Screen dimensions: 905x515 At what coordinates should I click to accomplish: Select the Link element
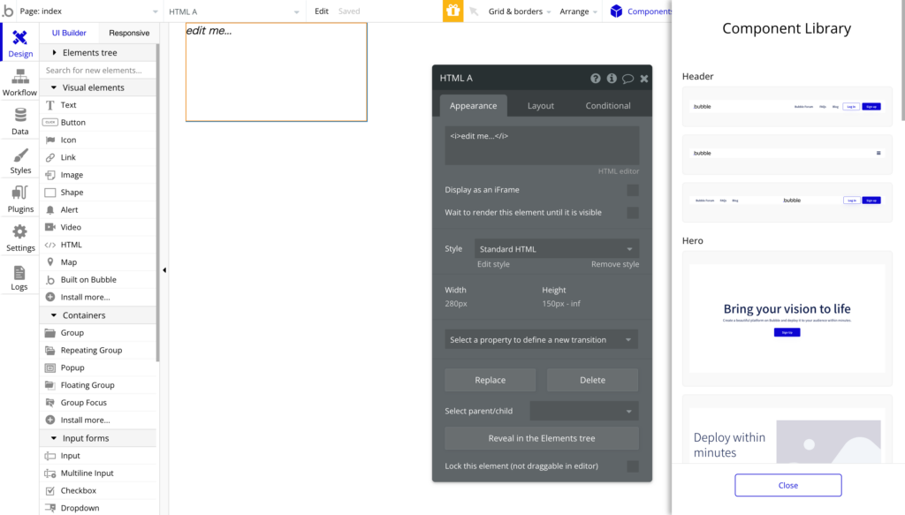tap(99, 157)
